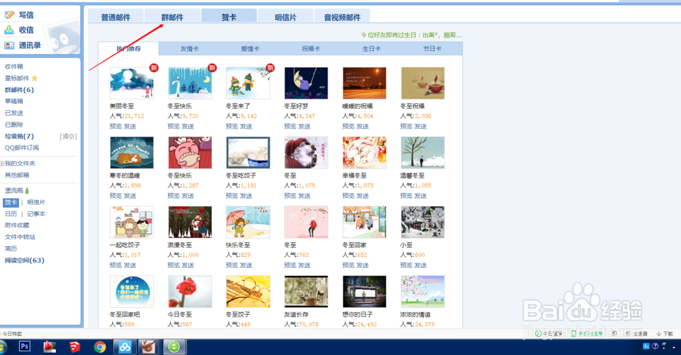Open 收件箱 in the sidebar

14,67
